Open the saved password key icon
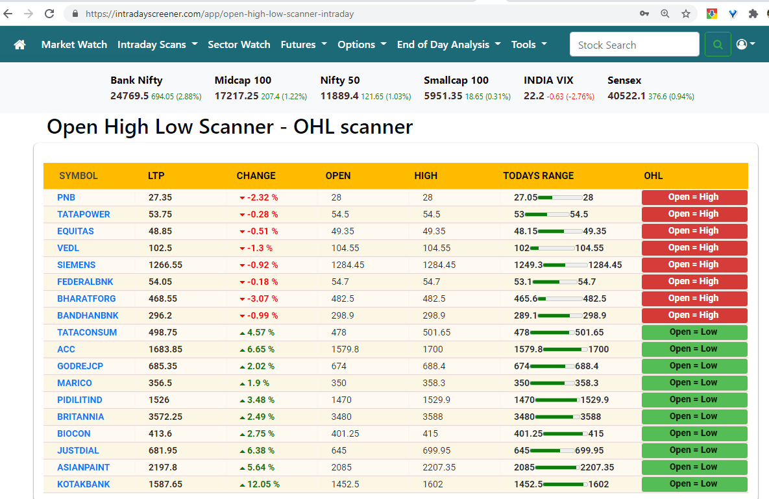769x499 pixels. coord(644,14)
